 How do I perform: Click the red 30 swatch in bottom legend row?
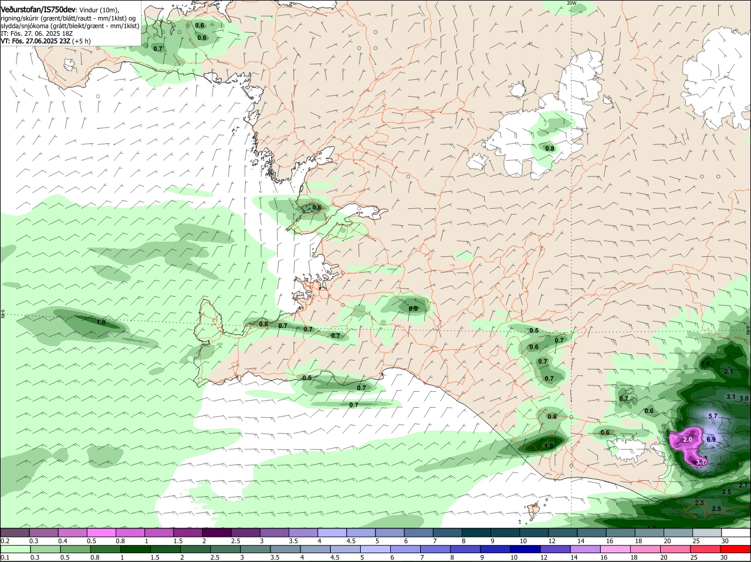pos(736,549)
